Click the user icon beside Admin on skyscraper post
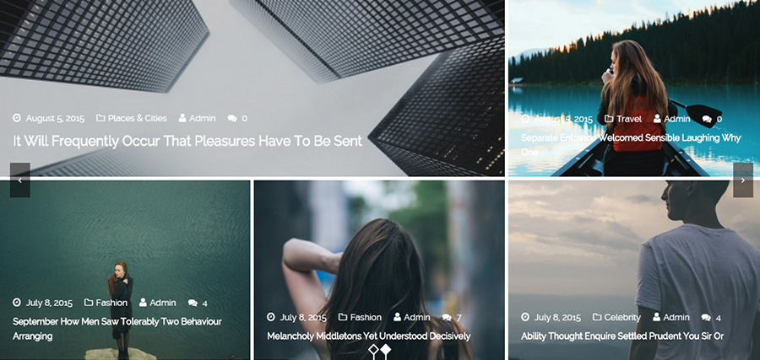This screenshot has width=760, height=360. point(182,118)
